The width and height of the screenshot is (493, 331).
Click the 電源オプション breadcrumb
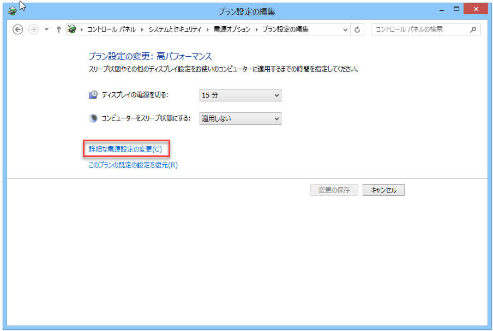click(232, 29)
